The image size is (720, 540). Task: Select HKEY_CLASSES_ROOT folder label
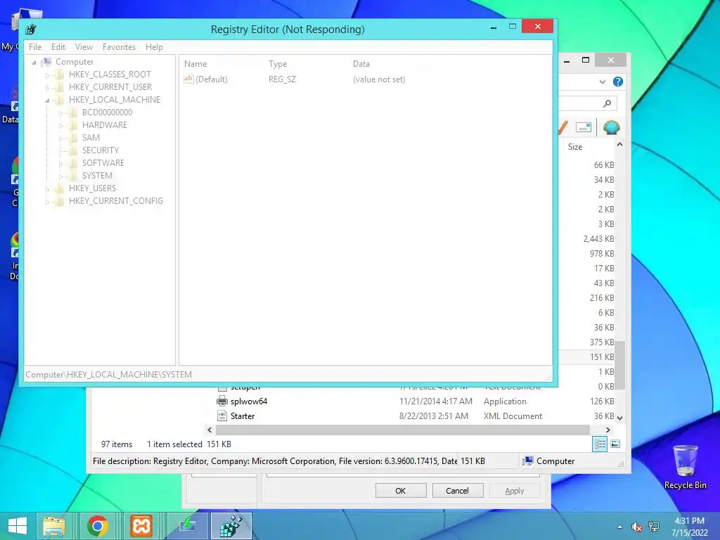[x=110, y=75]
